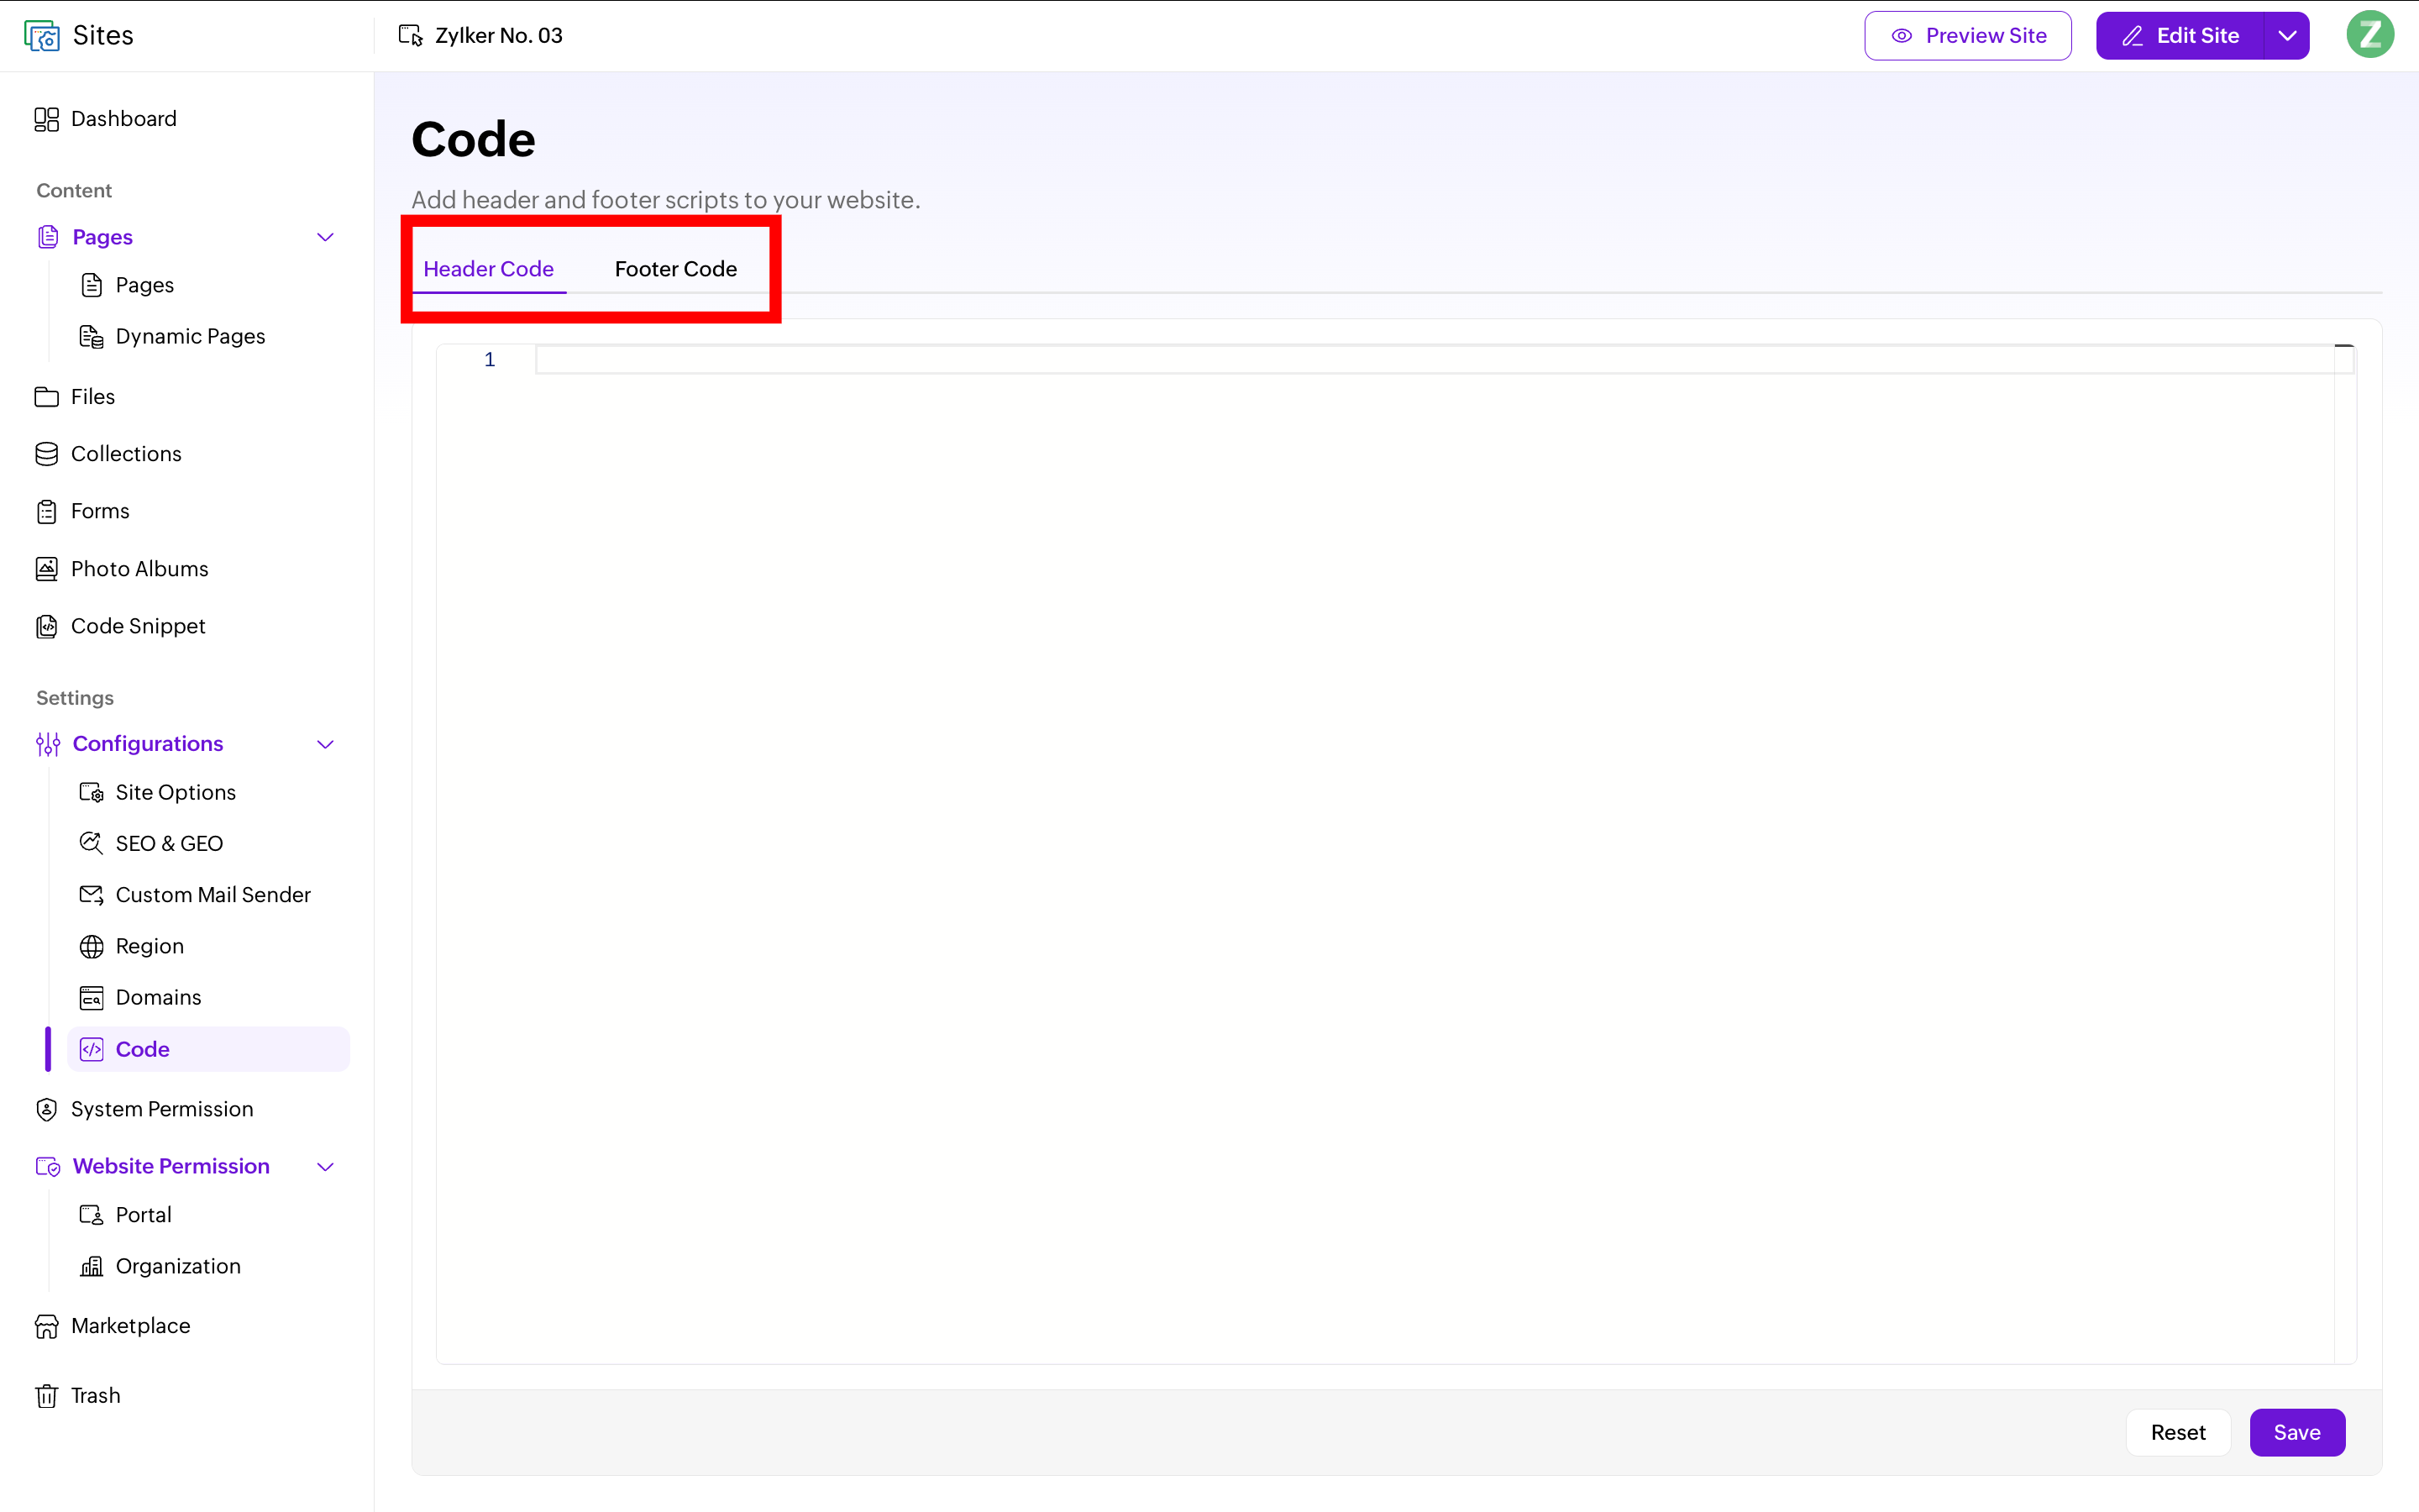The height and width of the screenshot is (1512, 2419).
Task: Open Code Snippet icon
Action: [47, 626]
